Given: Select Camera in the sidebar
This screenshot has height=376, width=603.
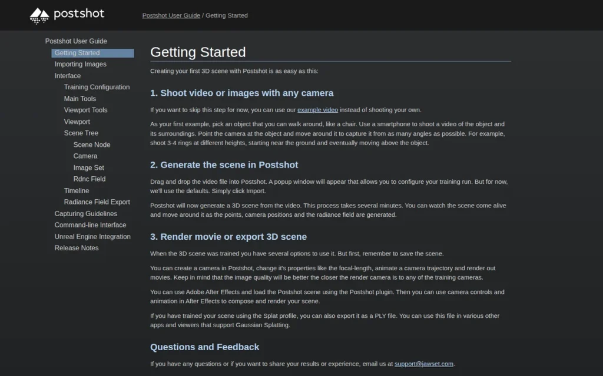Looking at the screenshot, I should point(85,156).
